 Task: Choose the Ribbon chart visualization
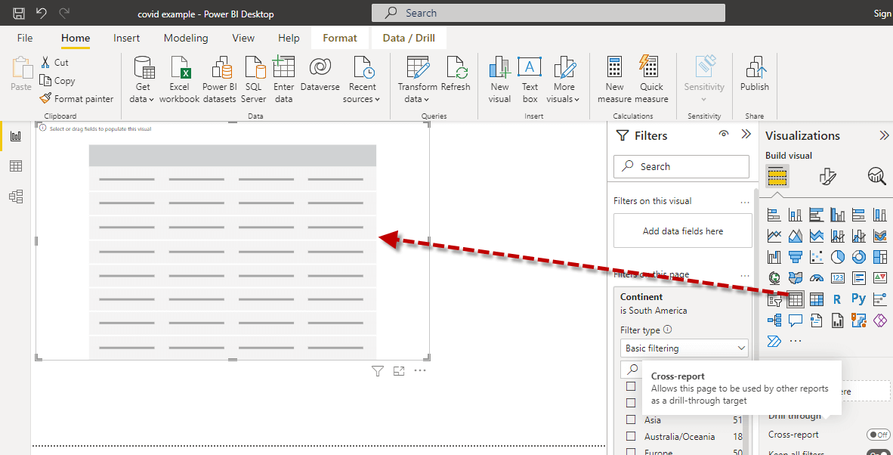pos(880,235)
